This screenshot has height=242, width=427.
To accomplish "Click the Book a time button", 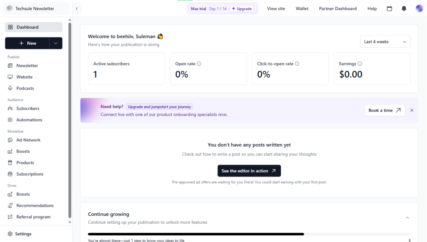I will pyautogui.click(x=385, y=110).
